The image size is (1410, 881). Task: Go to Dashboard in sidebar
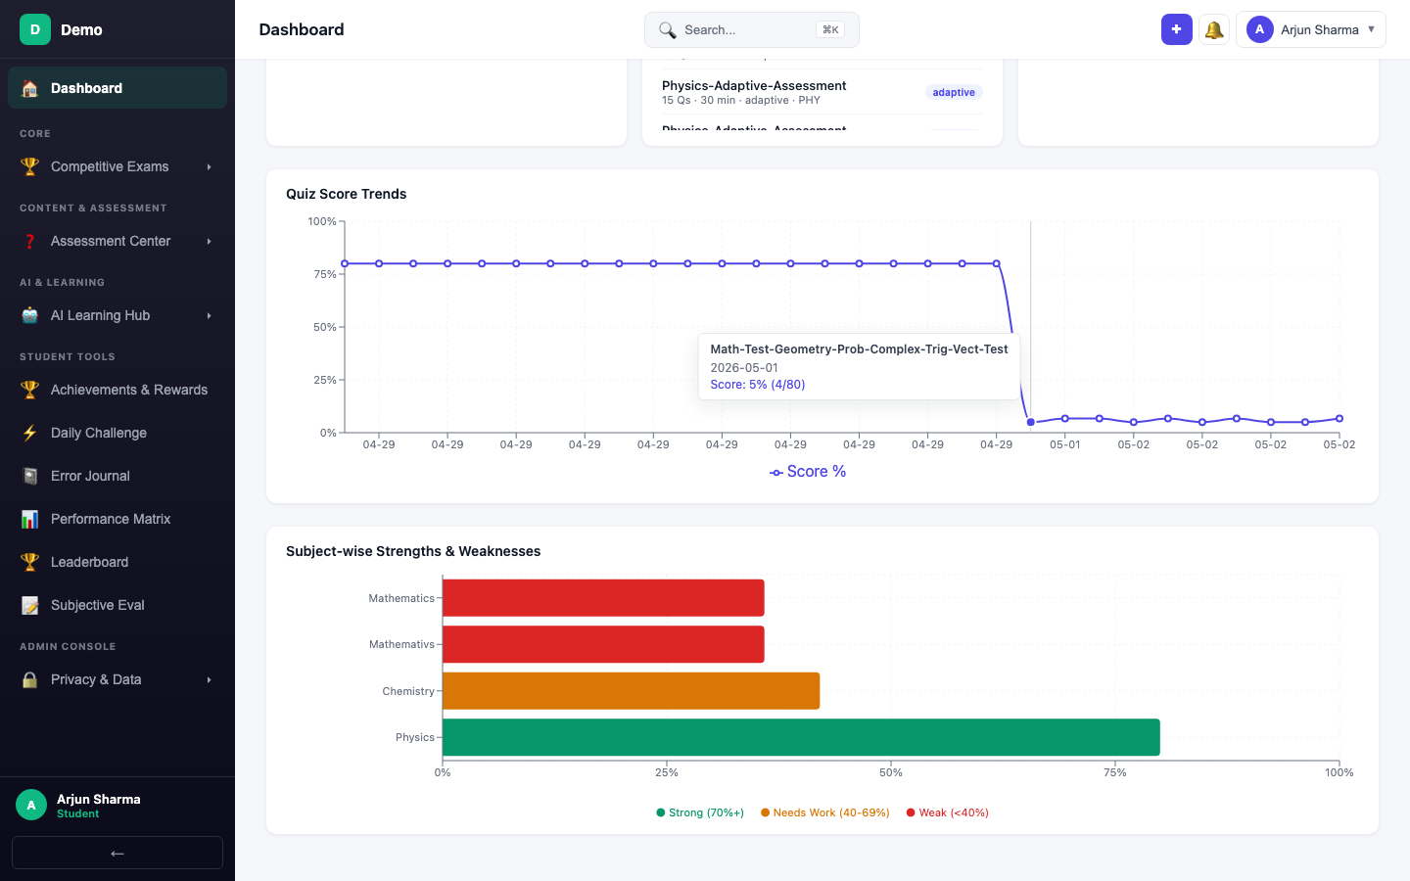click(x=117, y=88)
